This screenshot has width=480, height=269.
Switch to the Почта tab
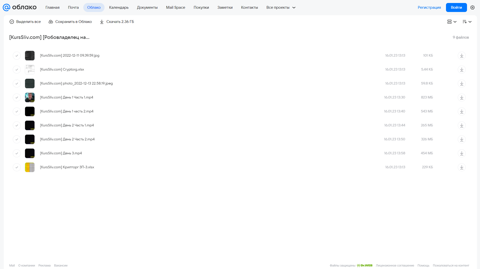point(73,7)
